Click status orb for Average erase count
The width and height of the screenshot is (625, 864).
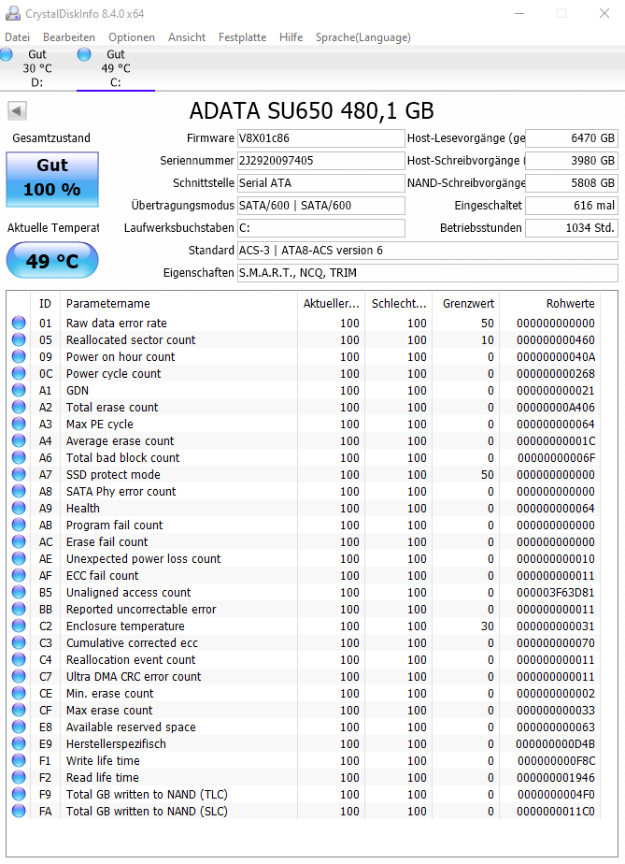pyautogui.click(x=19, y=440)
